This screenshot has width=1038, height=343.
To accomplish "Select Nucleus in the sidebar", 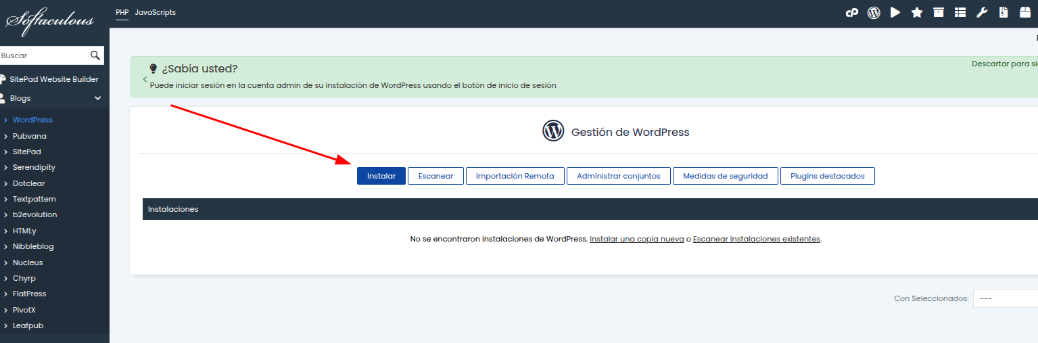I will [28, 262].
